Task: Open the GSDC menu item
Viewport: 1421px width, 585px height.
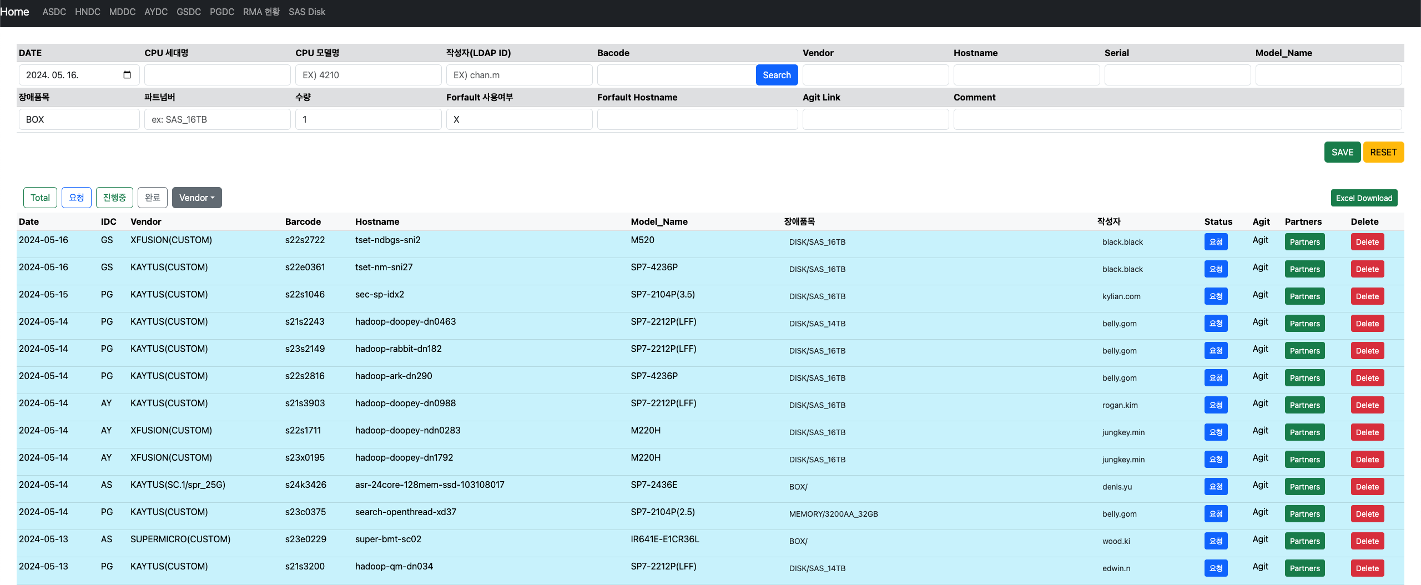Action: (x=189, y=12)
